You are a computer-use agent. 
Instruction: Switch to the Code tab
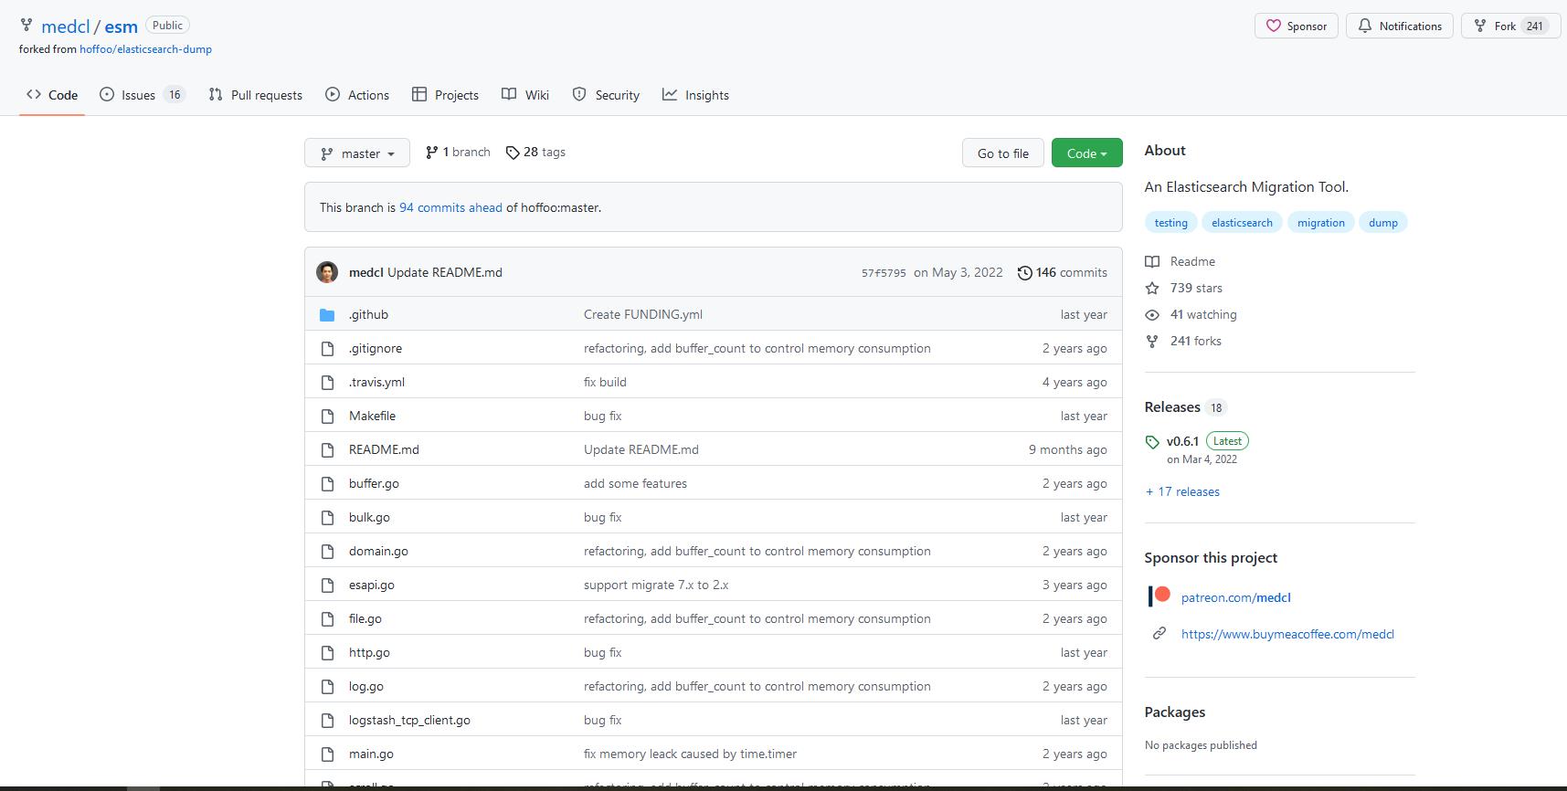pyautogui.click(x=52, y=95)
